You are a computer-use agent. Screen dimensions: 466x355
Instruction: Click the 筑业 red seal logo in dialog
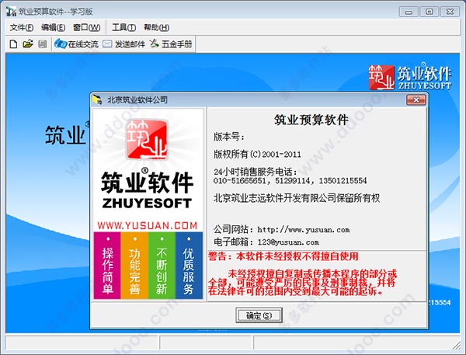click(147, 139)
